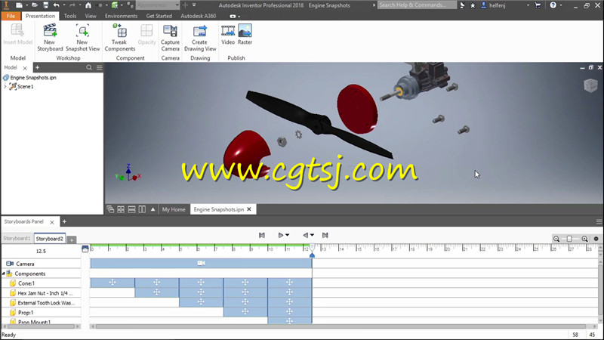Image resolution: width=604 pixels, height=340 pixels.
Task: Switch to the My Home document tab
Action: pos(174,209)
